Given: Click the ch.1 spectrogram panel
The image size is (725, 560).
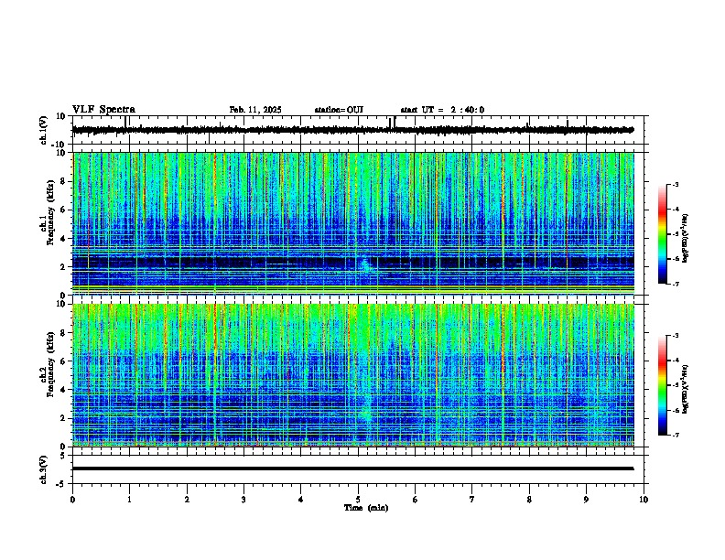Looking at the screenshot, I should click(353, 223).
